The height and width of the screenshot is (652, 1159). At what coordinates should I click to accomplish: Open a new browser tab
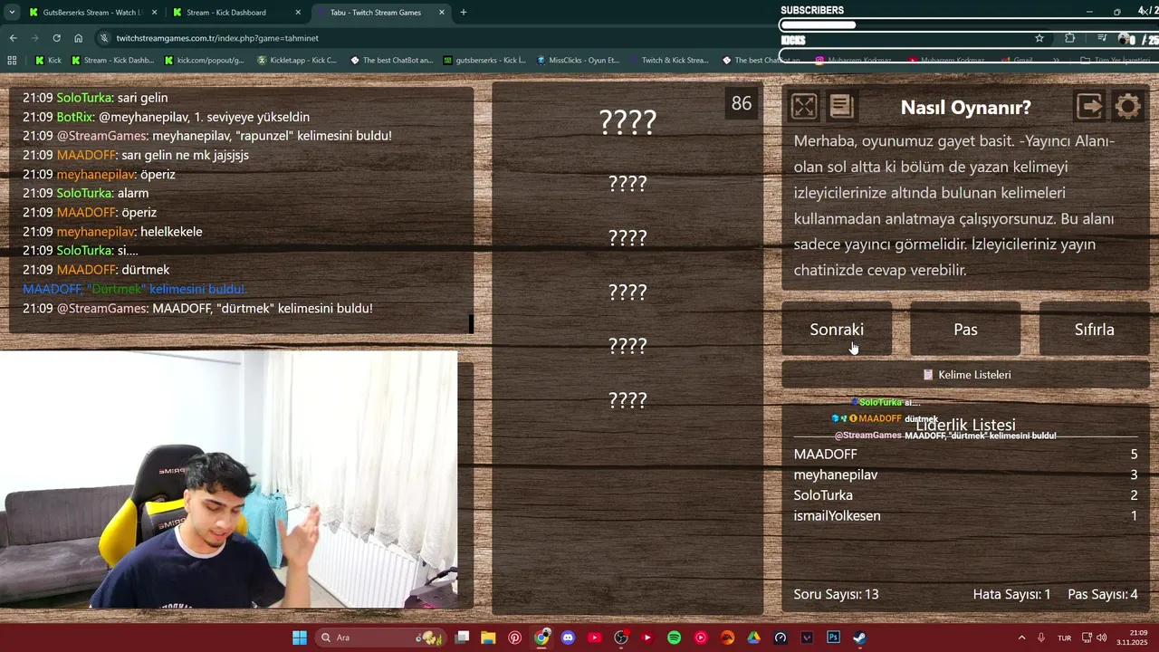click(464, 13)
